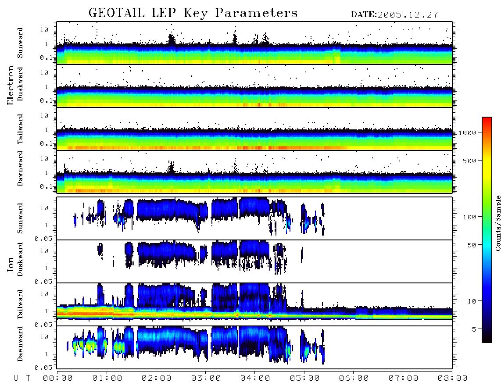Select the Ion "Duskward" panel label
Image resolution: width=501 pixels, height=386 pixels.
tap(20, 259)
